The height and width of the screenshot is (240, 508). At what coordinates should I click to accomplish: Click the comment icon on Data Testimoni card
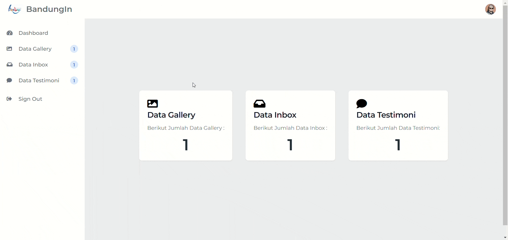coord(362,104)
